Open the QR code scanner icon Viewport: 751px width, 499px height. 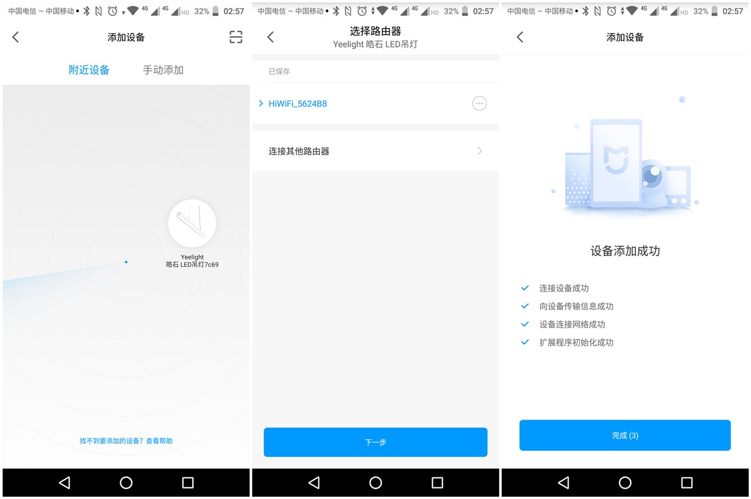point(235,37)
